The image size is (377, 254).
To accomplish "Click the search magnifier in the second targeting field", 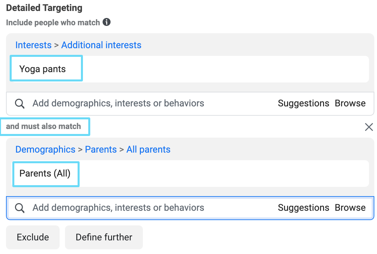I will tap(19, 208).
